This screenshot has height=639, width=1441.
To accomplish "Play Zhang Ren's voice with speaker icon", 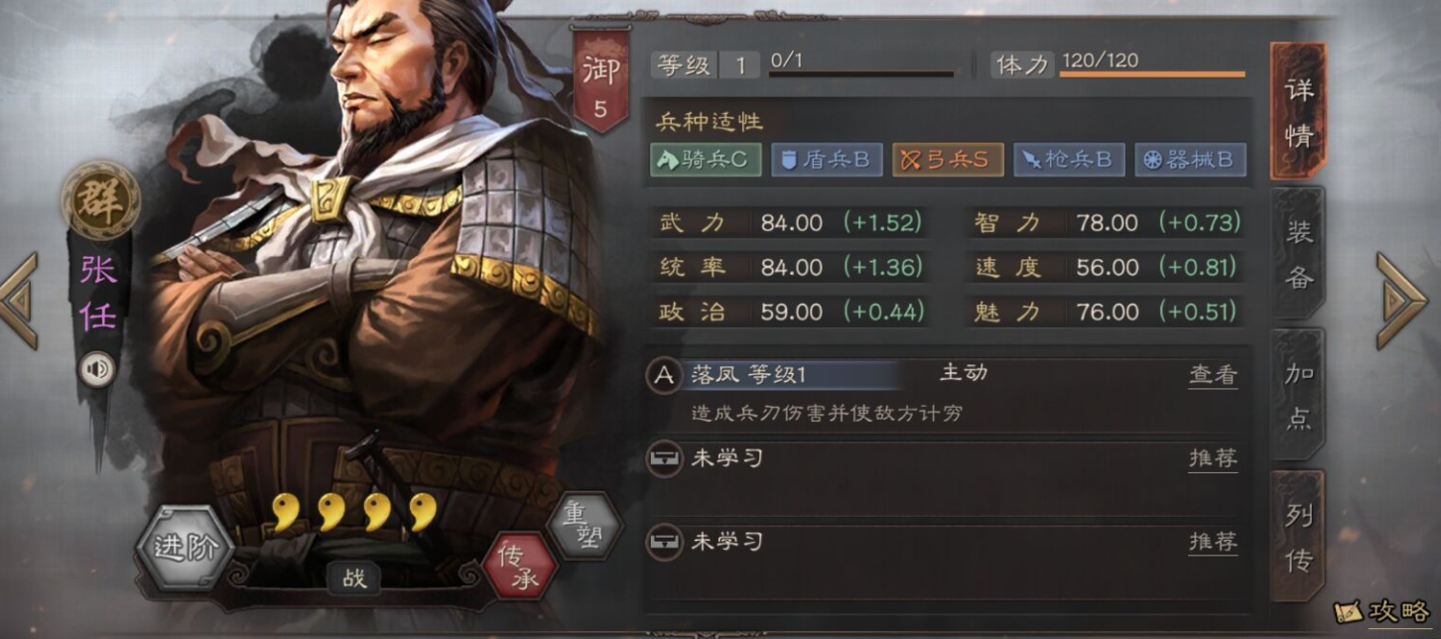I will point(97,371).
